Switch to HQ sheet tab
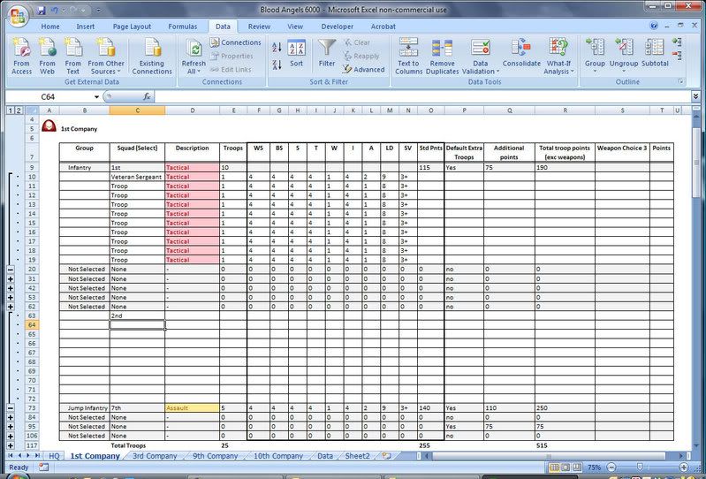The image size is (706, 479). click(x=54, y=456)
